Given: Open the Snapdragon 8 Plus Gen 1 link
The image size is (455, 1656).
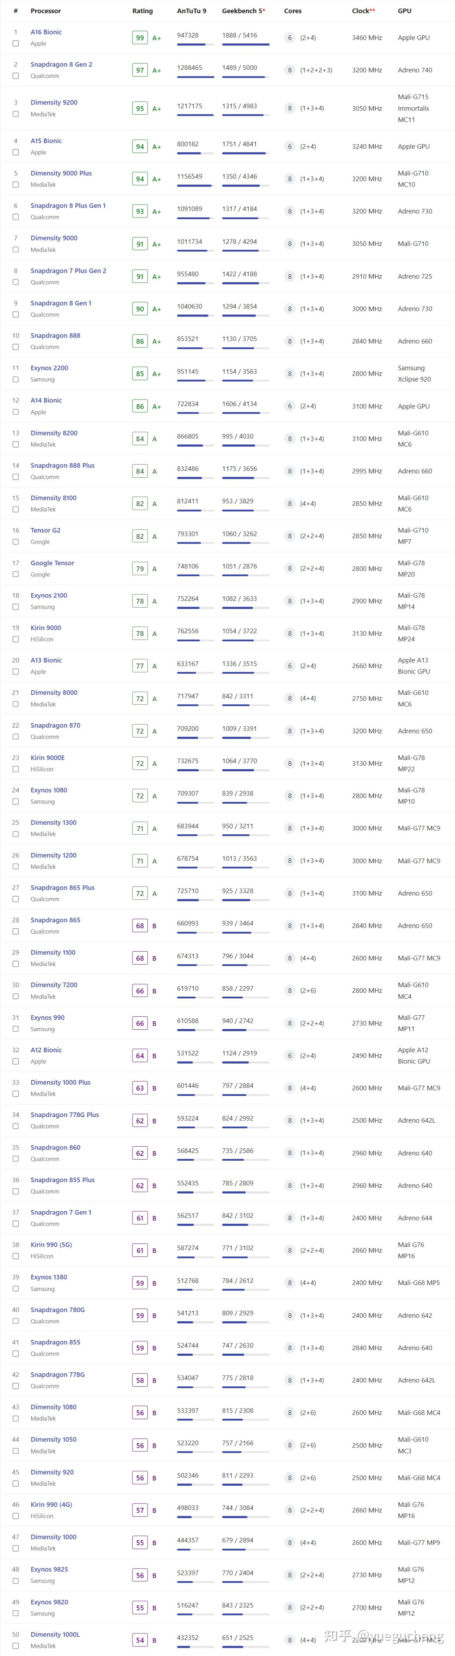Looking at the screenshot, I should (68, 206).
